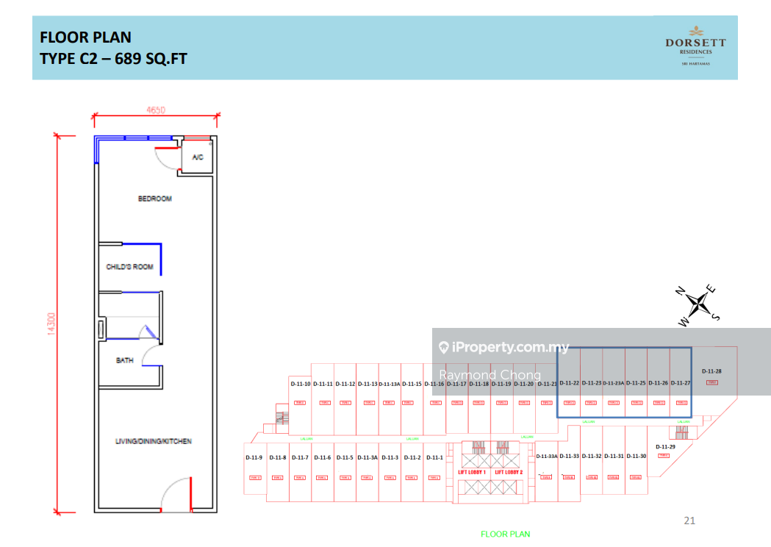Image resolution: width=771 pixels, height=547 pixels.
Task: Click the 14300 height dimension label
Action: [x=51, y=324]
